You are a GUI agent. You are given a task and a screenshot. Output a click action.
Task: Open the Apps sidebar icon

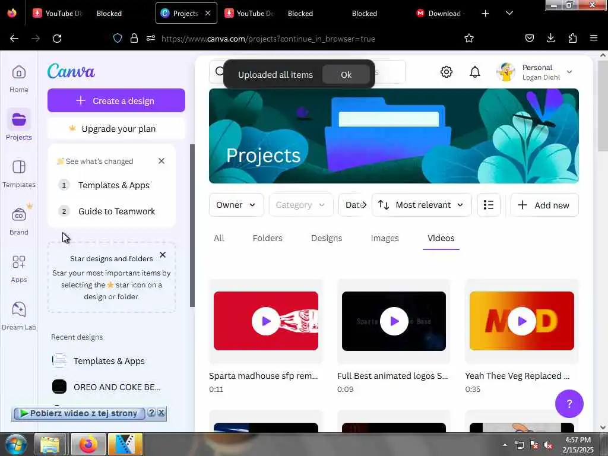pos(18,268)
